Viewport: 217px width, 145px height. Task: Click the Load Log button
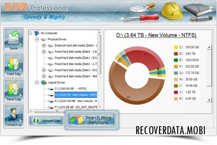[x=13, y=65]
